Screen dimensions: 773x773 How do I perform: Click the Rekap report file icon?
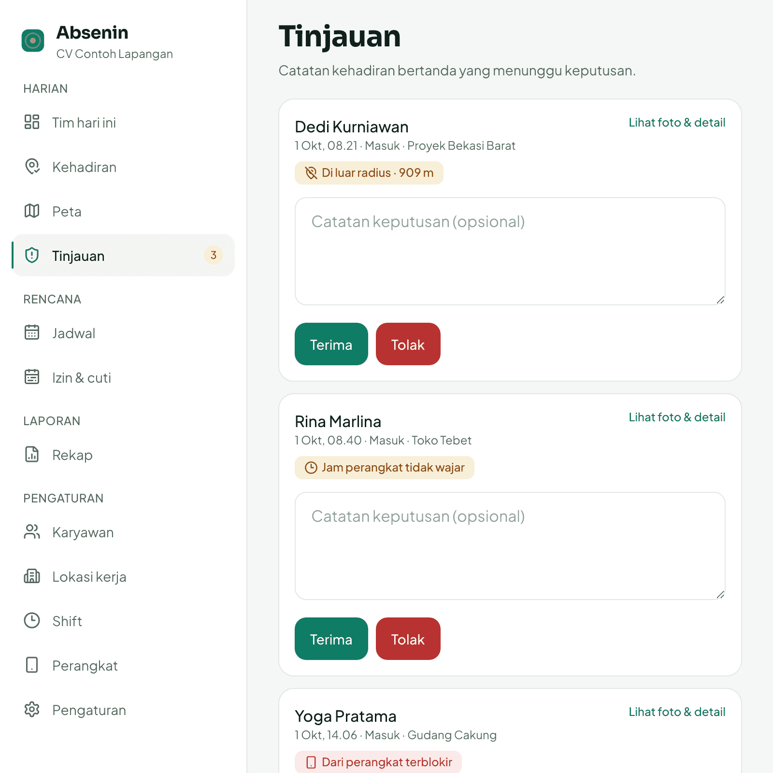tap(32, 454)
